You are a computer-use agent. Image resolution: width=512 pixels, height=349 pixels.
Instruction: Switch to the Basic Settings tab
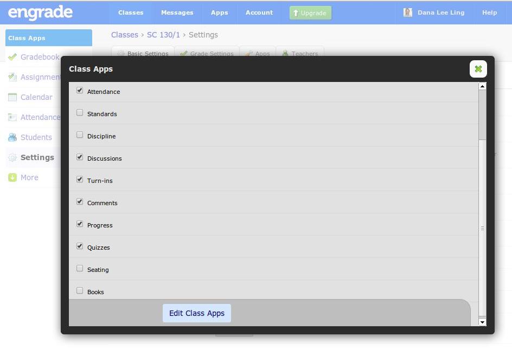pyautogui.click(x=148, y=54)
